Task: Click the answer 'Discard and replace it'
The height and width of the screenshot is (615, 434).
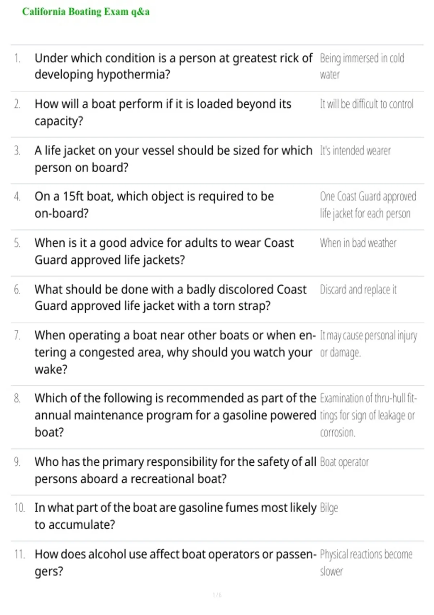Action: (358, 290)
